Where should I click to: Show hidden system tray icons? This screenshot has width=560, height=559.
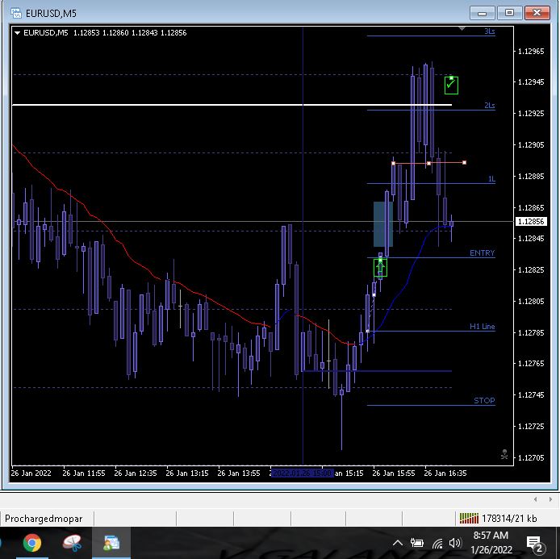(398, 544)
